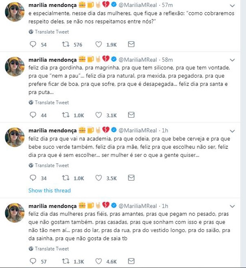Like the tweet showing 1.9K likes
246x268 pixels.
coord(98,44)
